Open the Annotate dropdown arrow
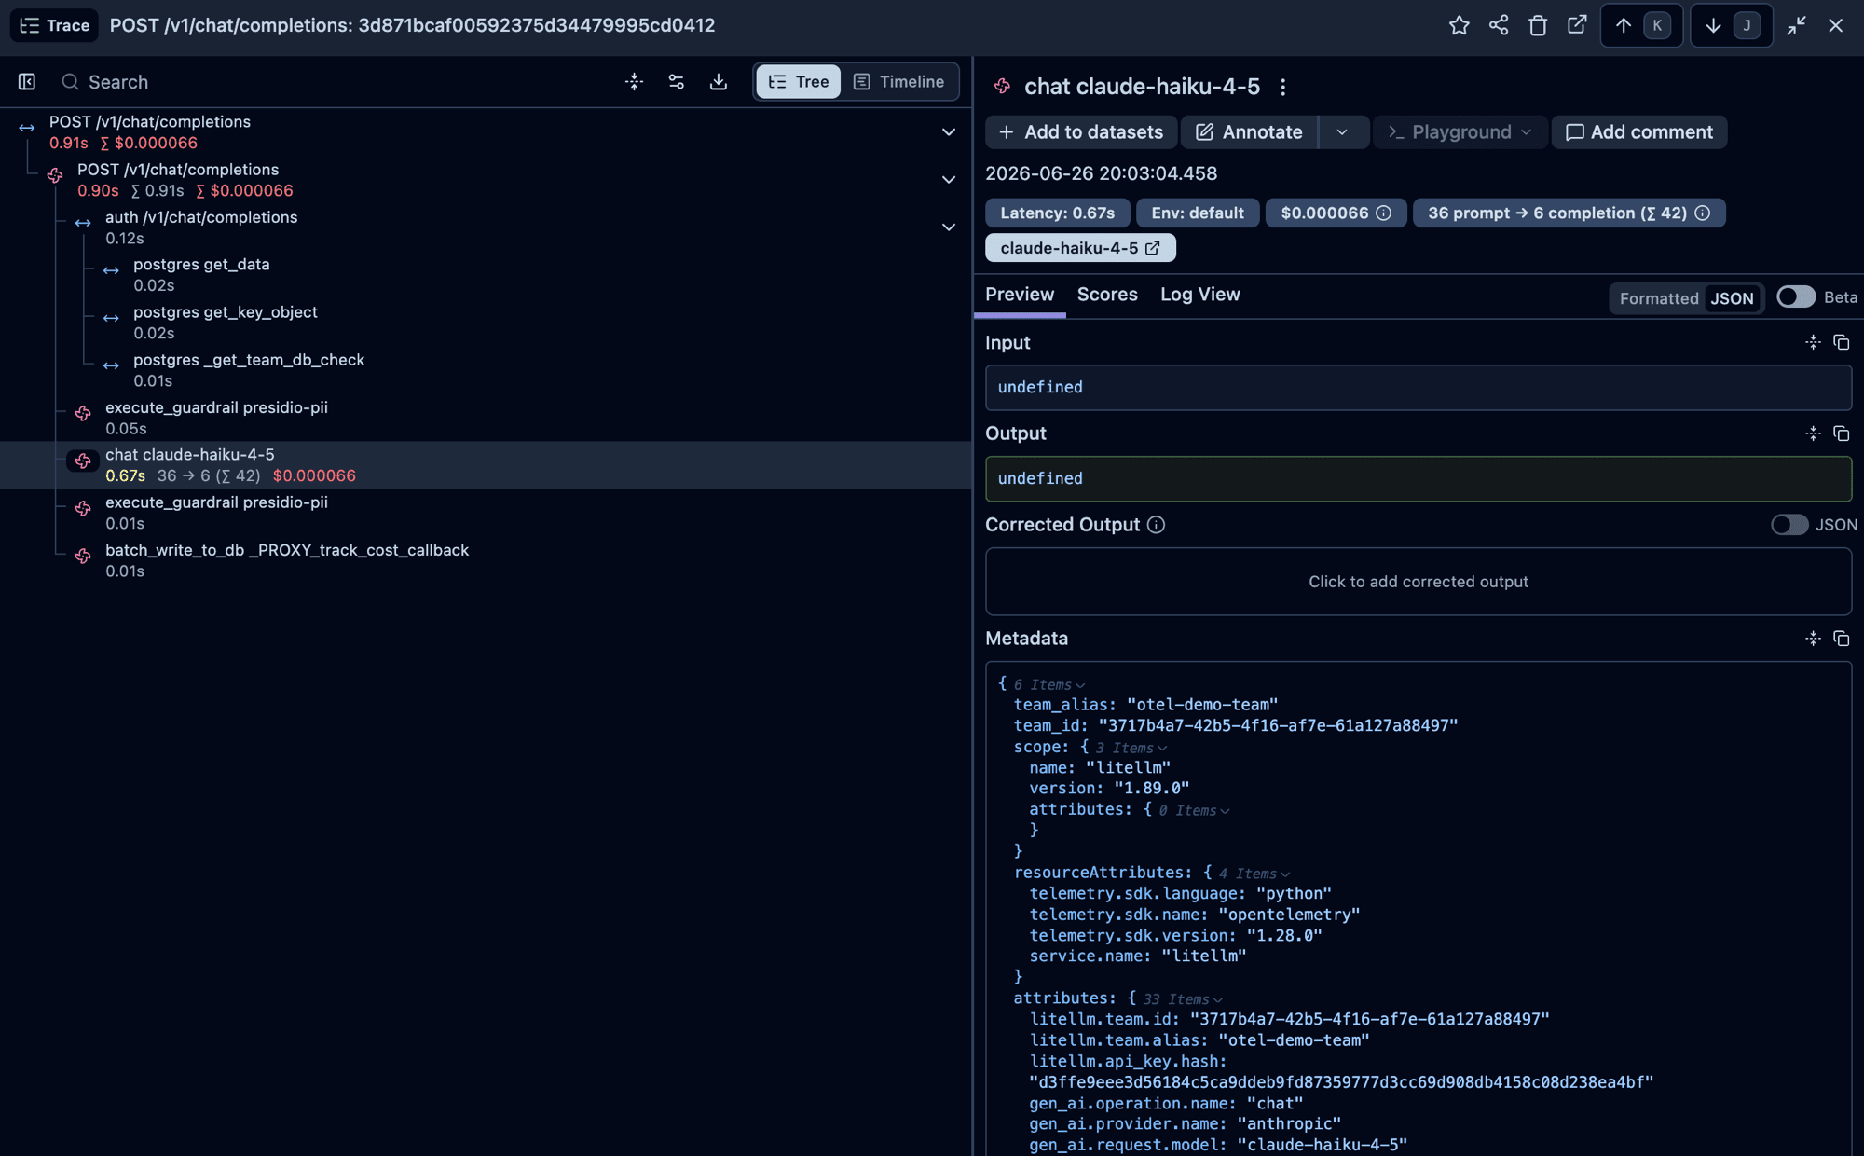 [1342, 132]
